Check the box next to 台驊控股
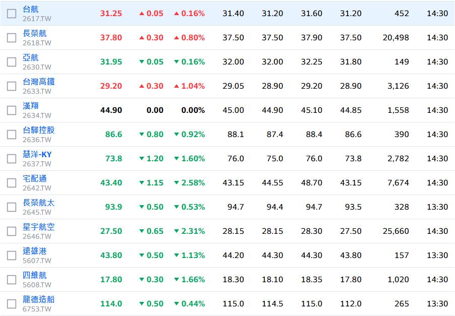This screenshot has width=455, height=316. 12,135
